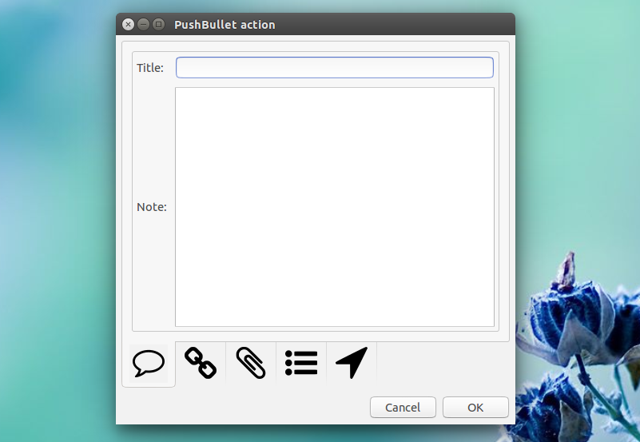
Task: Minimize the PushBullet action window
Action: (143, 25)
